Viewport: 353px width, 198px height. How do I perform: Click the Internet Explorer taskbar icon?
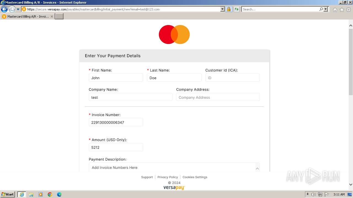22,194
